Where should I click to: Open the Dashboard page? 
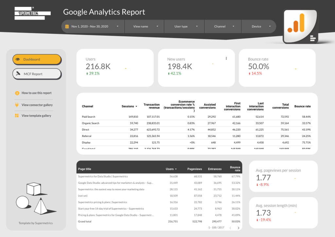coord(37,59)
